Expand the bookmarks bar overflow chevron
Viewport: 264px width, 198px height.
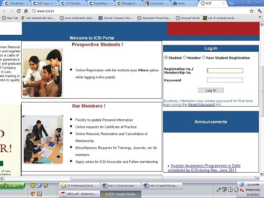coord(260,17)
